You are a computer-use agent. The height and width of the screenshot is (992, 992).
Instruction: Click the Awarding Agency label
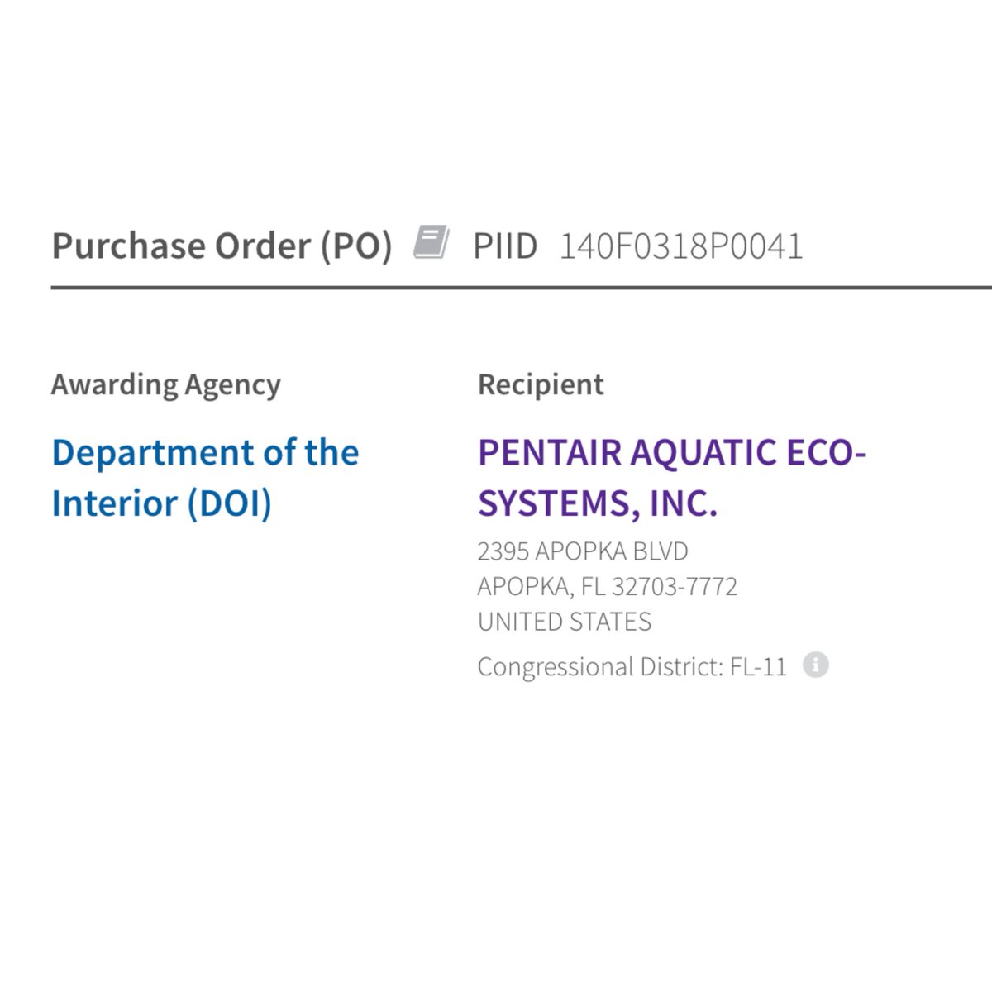pyautogui.click(x=166, y=384)
